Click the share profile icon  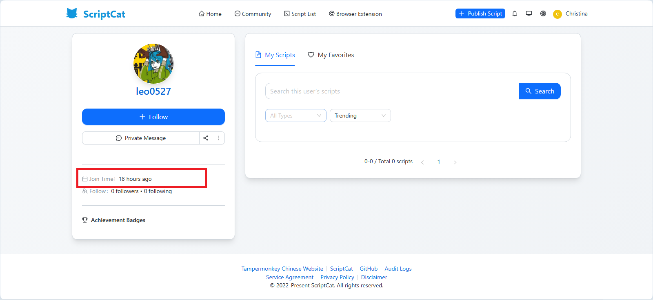pos(206,138)
